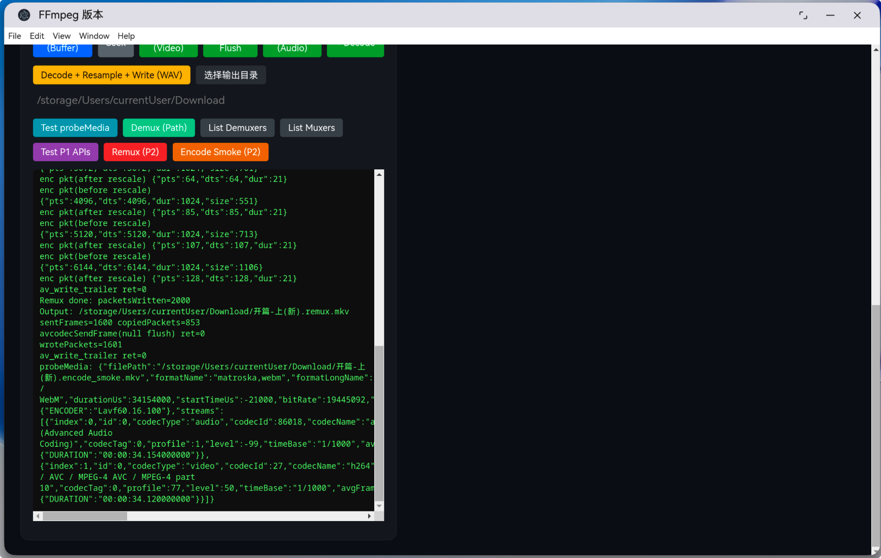The image size is (881, 558).
Task: Click the line with pts 6144 size 1106
Action: [151, 267]
